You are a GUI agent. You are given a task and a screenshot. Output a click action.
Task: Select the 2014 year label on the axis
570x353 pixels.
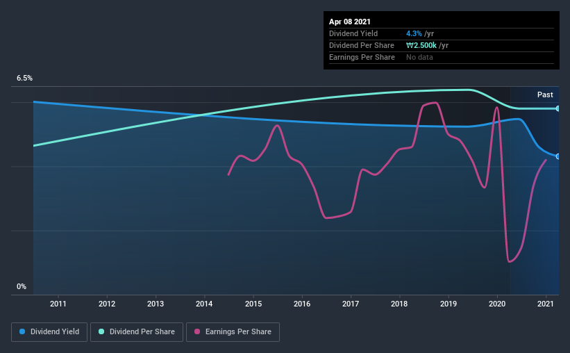(204, 304)
